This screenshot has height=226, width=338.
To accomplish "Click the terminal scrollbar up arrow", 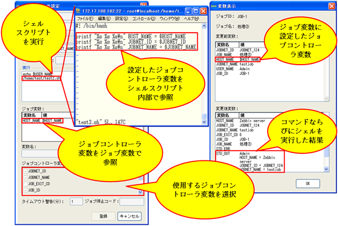I will coord(204,26).
